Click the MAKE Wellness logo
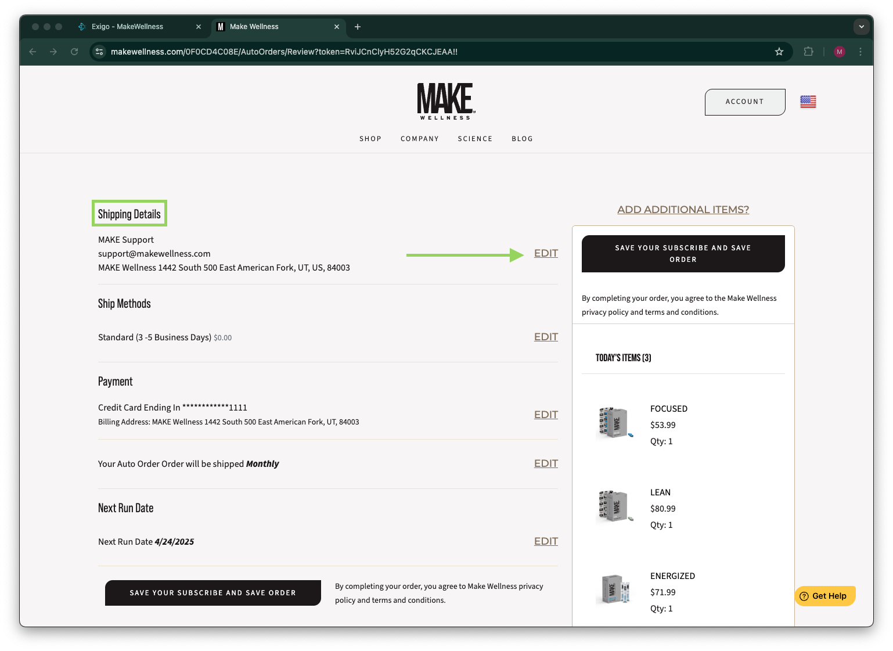Viewport: 893px width, 651px height. point(446,101)
